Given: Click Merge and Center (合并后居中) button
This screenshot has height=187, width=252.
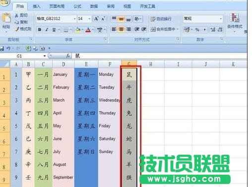Looking at the screenshot, I should tap(163, 29).
